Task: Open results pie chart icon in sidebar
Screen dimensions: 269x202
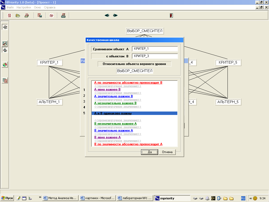Action: [5, 65]
